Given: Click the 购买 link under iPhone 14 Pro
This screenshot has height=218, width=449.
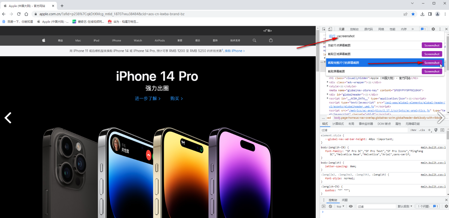Looking at the screenshot, I should point(177,98).
